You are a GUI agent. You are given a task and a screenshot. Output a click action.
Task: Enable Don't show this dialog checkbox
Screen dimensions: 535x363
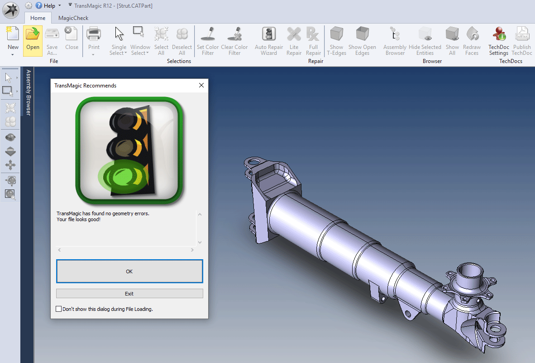click(58, 309)
